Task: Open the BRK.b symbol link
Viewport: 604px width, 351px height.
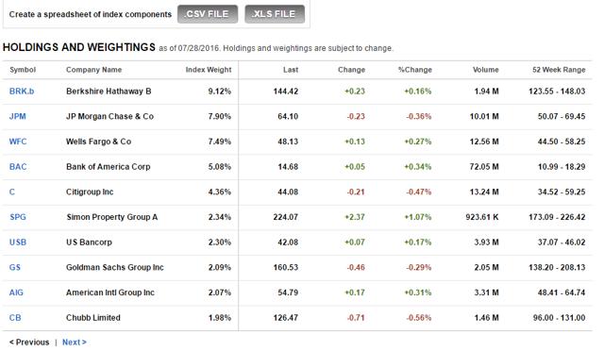Action: coord(22,92)
